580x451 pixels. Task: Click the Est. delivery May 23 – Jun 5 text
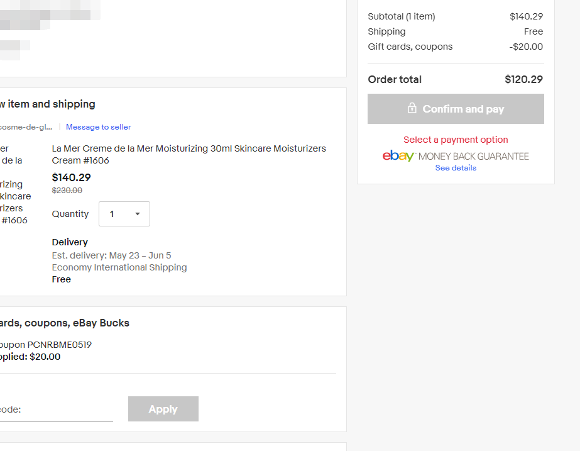tap(111, 255)
